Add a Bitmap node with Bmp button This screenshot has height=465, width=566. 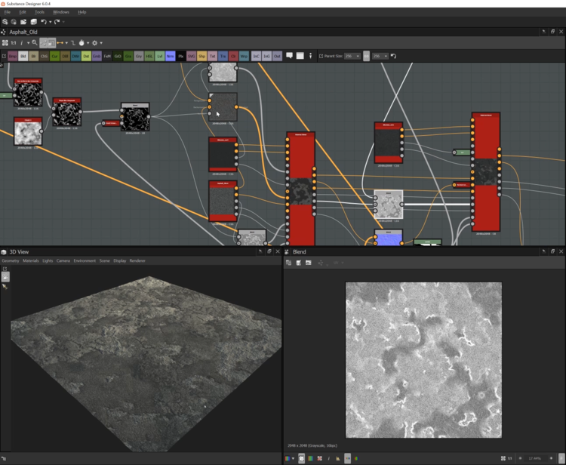click(13, 57)
